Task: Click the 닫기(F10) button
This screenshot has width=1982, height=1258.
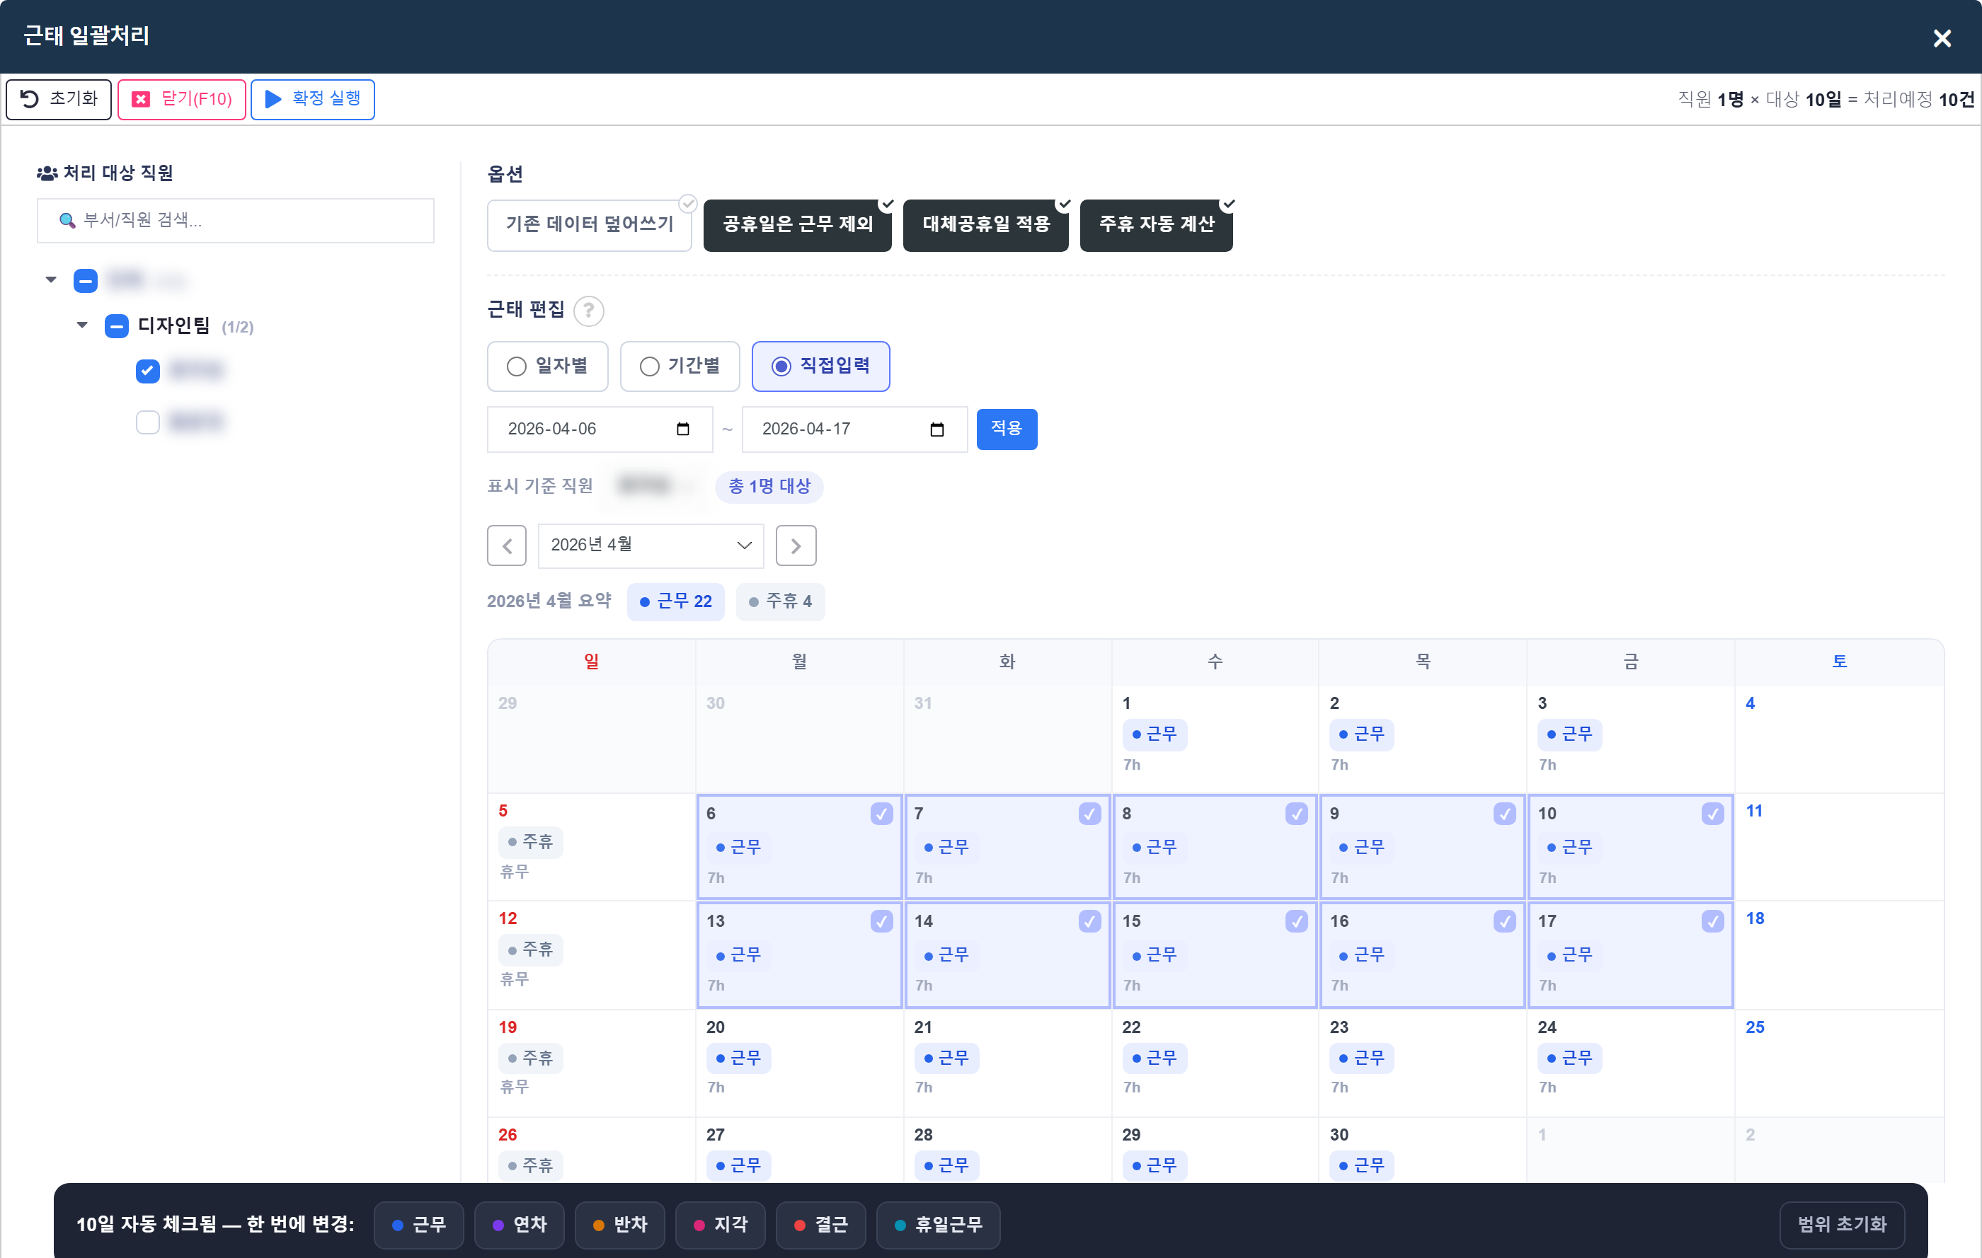Action: [x=181, y=99]
